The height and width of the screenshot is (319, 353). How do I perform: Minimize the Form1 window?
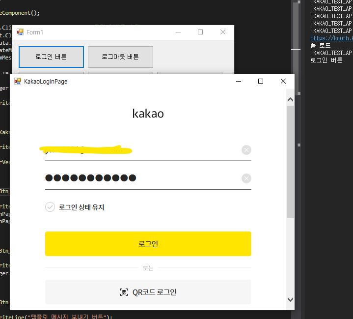click(x=178, y=32)
